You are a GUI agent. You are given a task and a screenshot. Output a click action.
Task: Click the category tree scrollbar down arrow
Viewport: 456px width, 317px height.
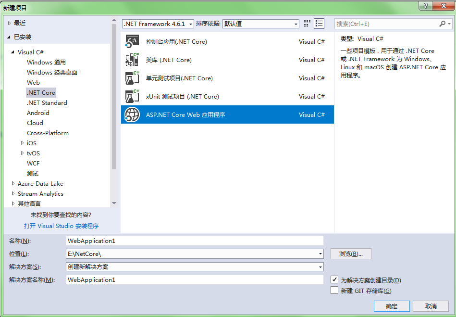[x=114, y=203]
